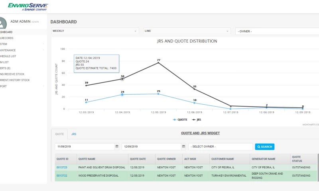Open the LINE chart type dropdown
The image size is (319, 191).
point(187,31)
